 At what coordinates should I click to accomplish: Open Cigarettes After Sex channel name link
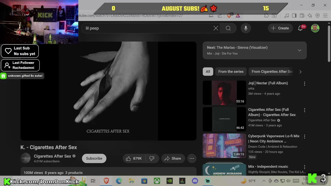(52, 156)
